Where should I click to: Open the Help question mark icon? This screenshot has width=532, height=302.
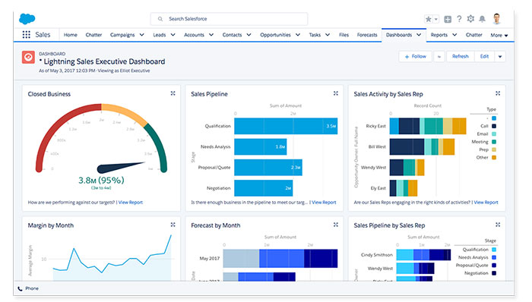pos(459,19)
